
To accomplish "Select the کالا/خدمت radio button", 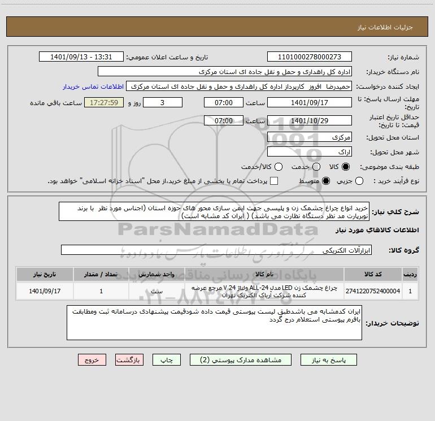I will pyautogui.click(x=279, y=167).
